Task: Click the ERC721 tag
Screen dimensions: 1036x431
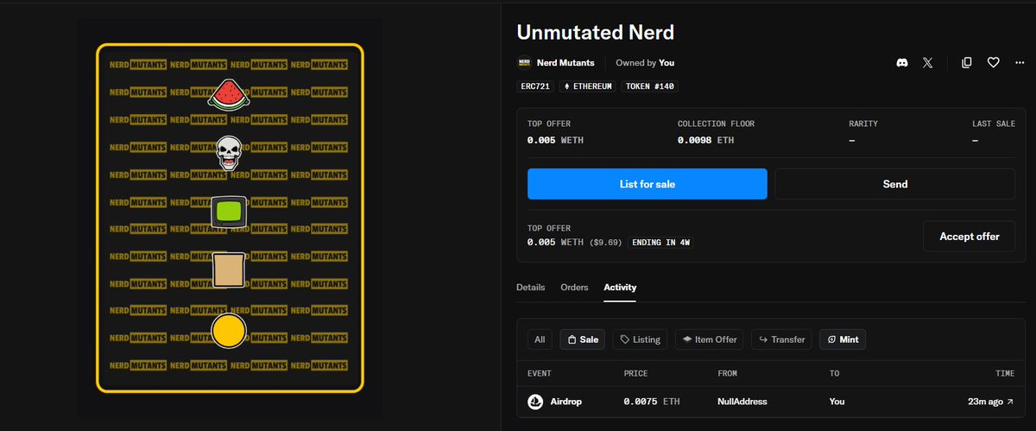Action: (x=535, y=86)
